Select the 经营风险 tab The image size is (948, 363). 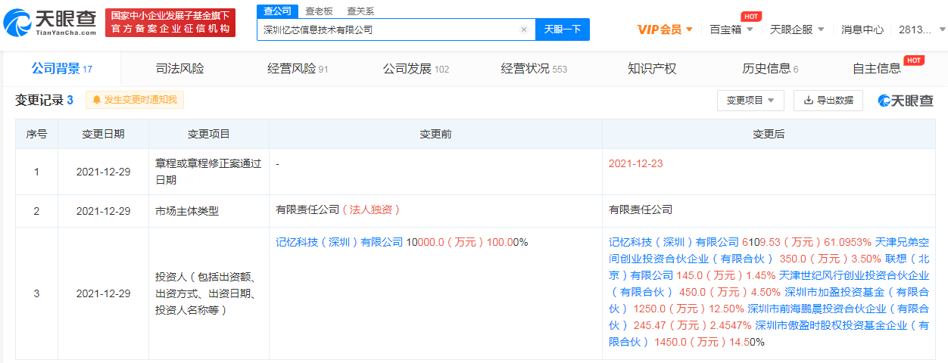click(298, 69)
